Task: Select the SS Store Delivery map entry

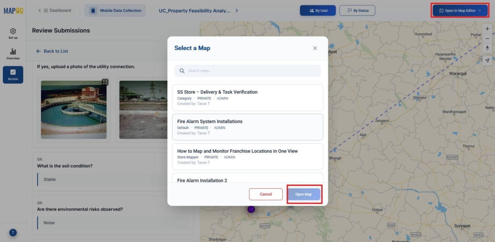Action: point(247,97)
